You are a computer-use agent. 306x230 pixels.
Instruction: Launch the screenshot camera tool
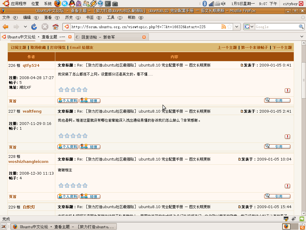(x=115, y=4)
